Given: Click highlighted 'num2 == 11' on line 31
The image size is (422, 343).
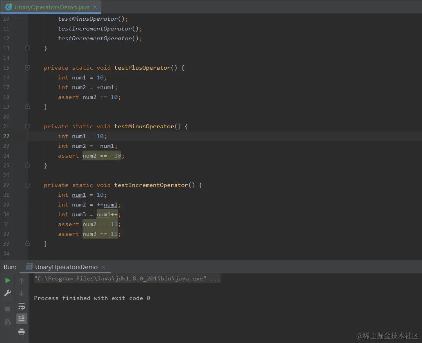Looking at the screenshot, I should pos(100,224).
